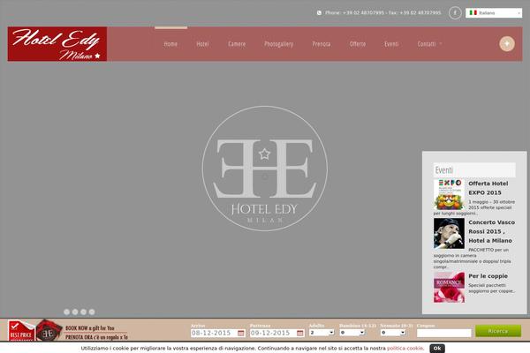Open Concerto Vasco Rossi 2015 link
Screen dimensions: 530x353
point(491,231)
